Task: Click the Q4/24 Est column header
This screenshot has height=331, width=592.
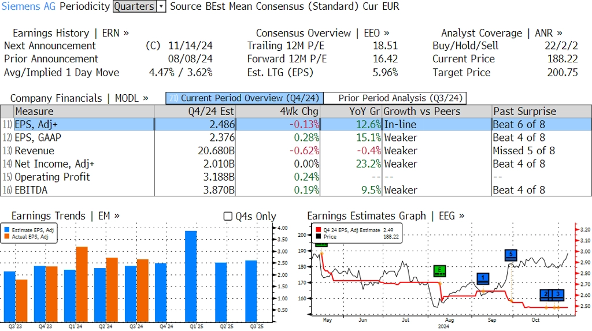Action: pos(195,111)
